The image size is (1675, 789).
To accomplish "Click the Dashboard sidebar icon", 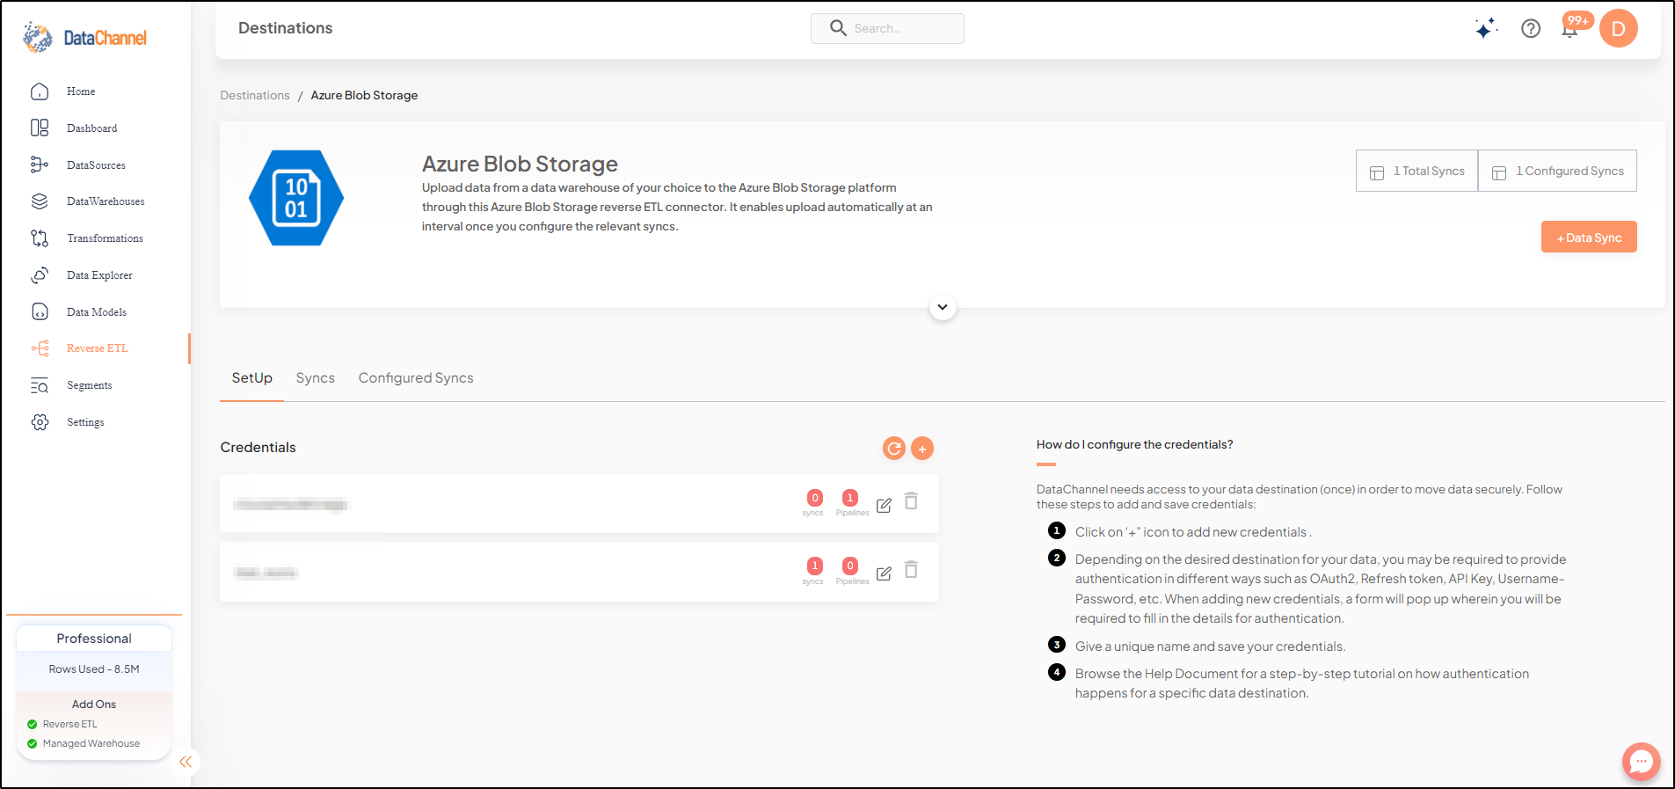I will tap(40, 128).
